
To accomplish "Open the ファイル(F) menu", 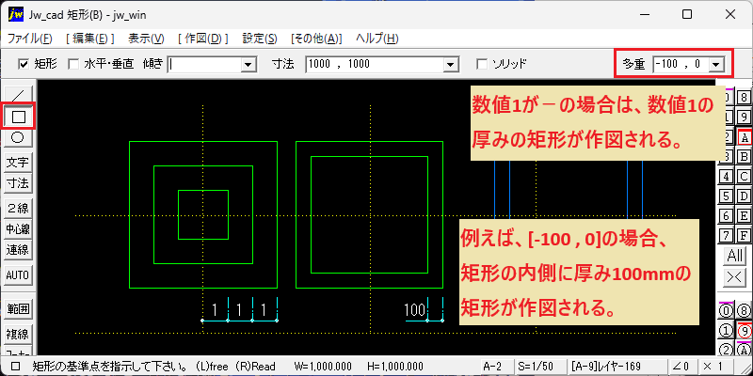I will click(x=30, y=39).
